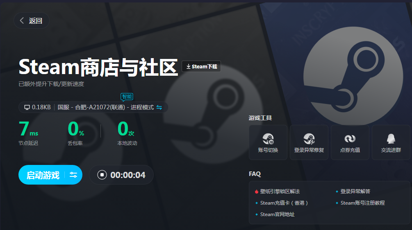
Task: Open FAQ link Steam账号注册教程
Action: 362,203
